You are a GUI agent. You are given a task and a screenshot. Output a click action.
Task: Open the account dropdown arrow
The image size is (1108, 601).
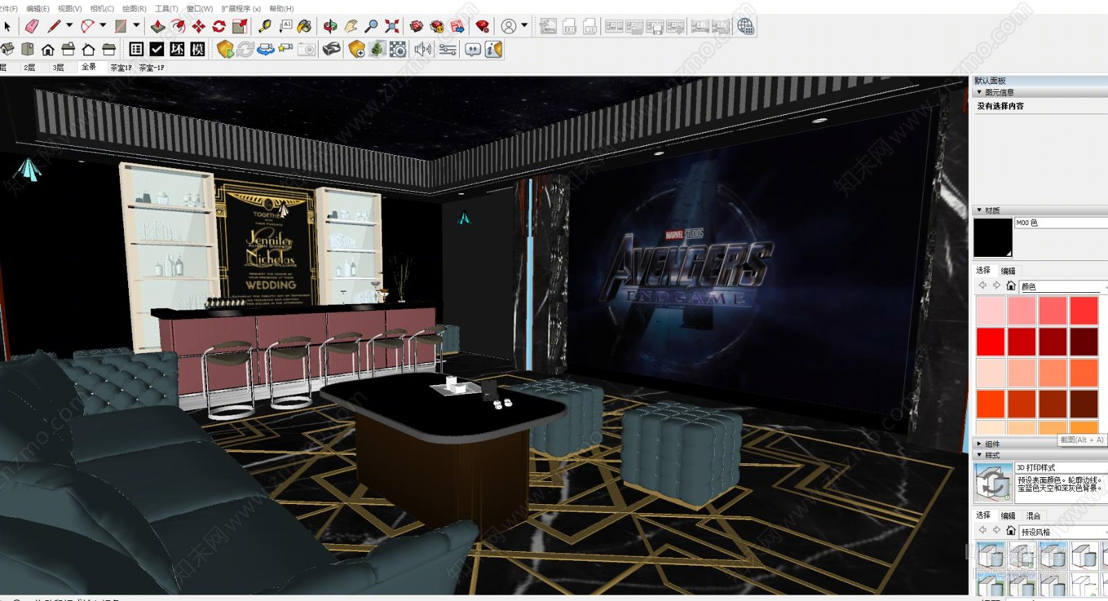(524, 26)
